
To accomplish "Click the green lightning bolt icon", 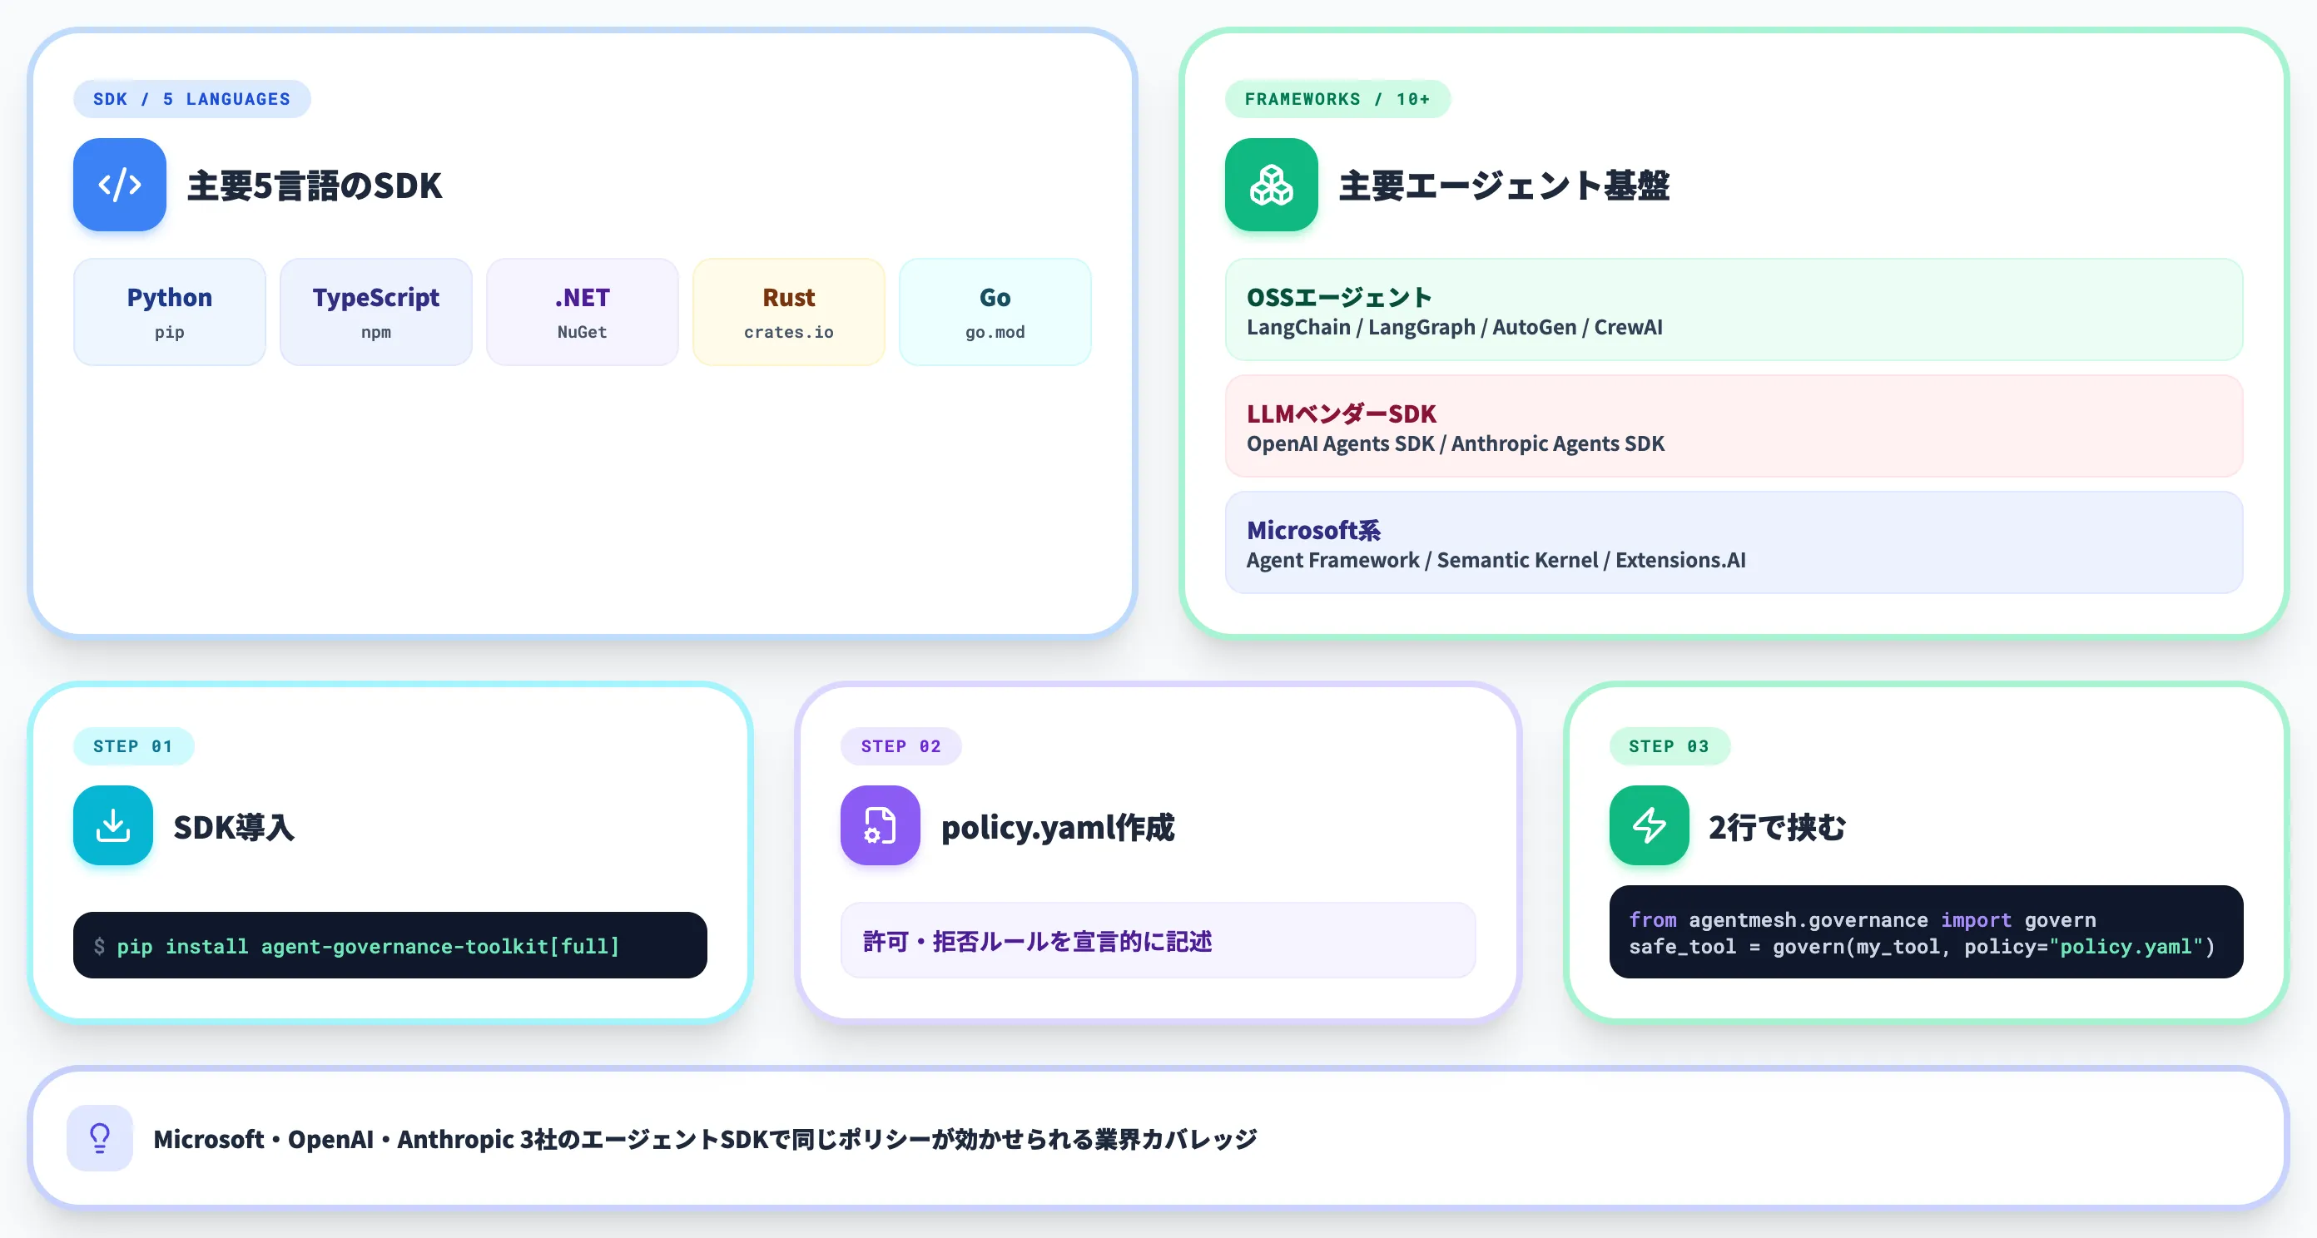I will pos(1649,825).
